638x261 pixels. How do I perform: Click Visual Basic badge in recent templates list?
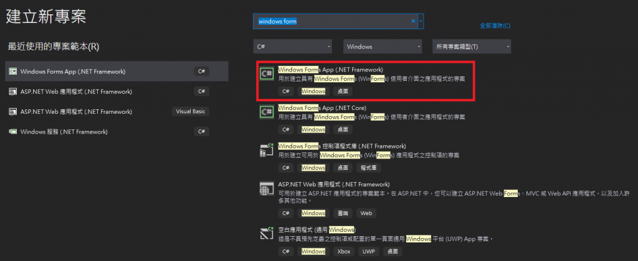[x=191, y=112]
